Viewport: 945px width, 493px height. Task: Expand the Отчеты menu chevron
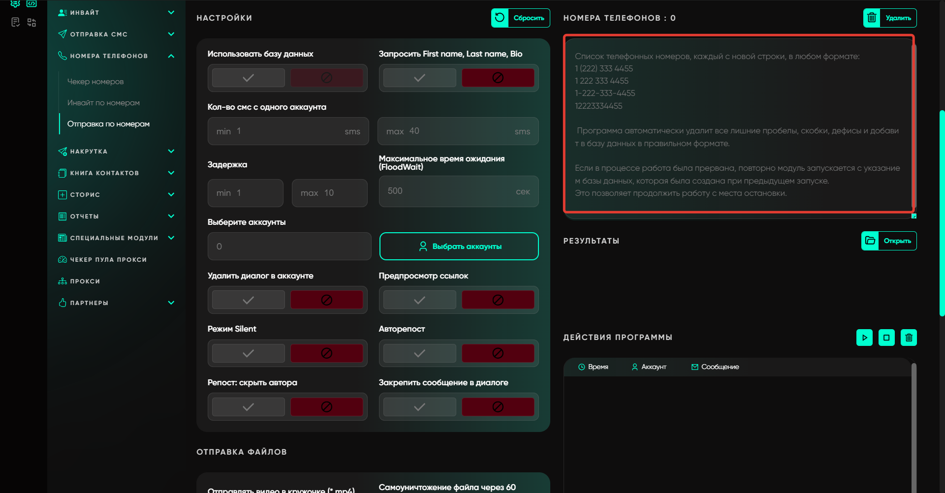[171, 216]
